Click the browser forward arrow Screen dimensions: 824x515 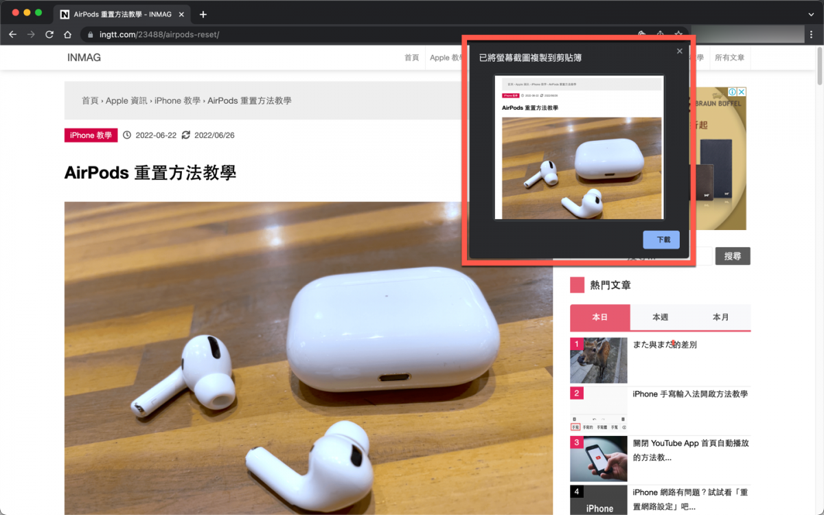[x=31, y=34]
